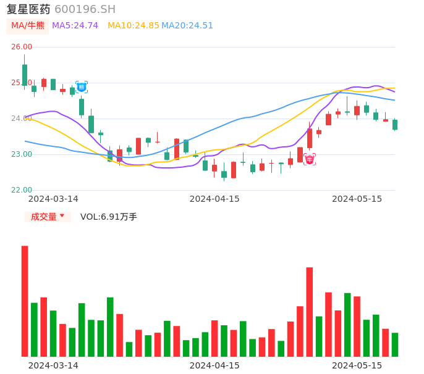Click the 22.00 price axis label
Screen dimensions: 424x374
tap(22, 190)
